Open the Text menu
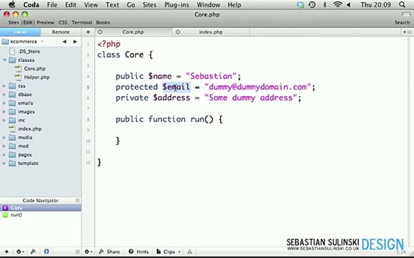The height and width of the screenshot is (258, 414). coord(112,5)
